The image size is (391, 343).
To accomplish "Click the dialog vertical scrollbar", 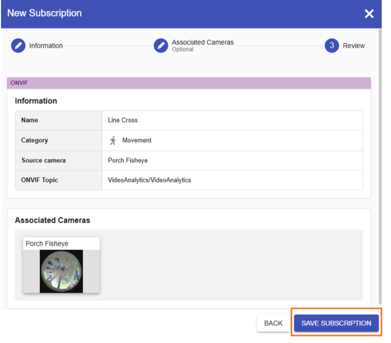I will click(x=380, y=167).
